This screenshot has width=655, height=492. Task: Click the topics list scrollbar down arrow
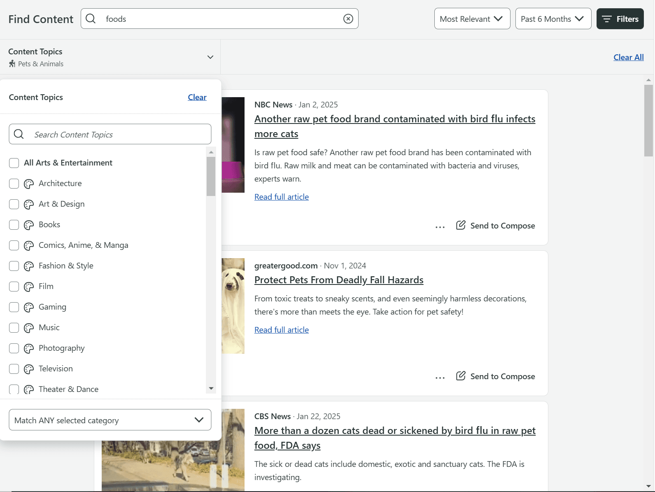[x=211, y=388]
